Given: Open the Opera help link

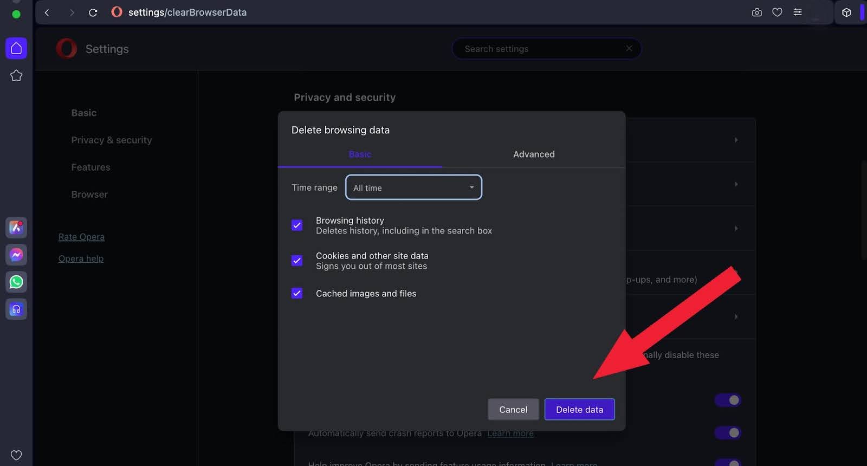Looking at the screenshot, I should click(81, 258).
